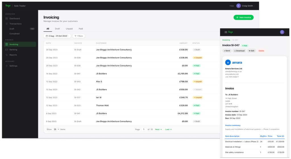Click the Paid badge beside Invoice SI-047
291x159 pixels.
point(245,46)
